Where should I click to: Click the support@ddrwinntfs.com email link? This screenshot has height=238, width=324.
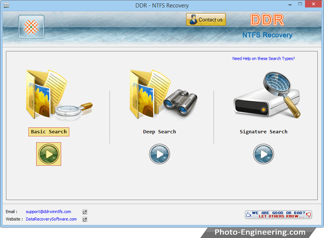[x=48, y=212]
